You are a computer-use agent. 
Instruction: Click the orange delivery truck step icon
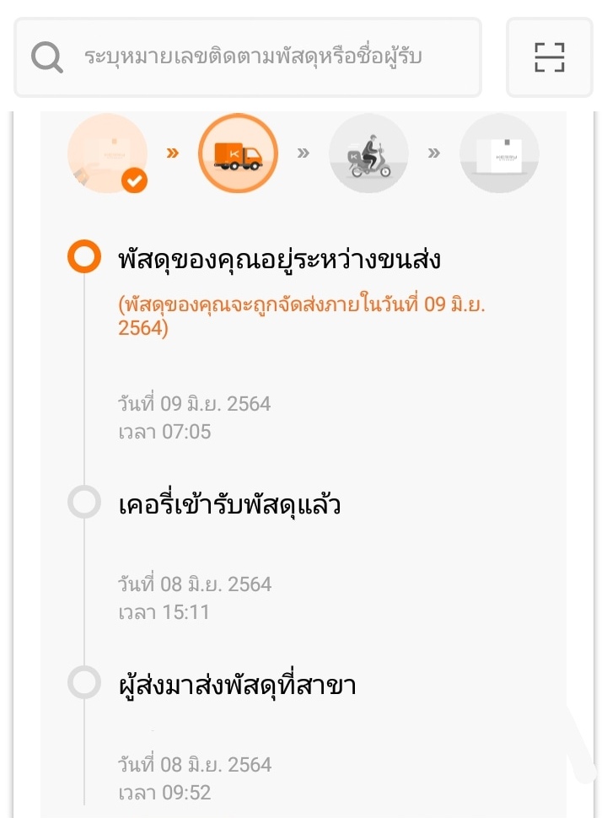(238, 153)
